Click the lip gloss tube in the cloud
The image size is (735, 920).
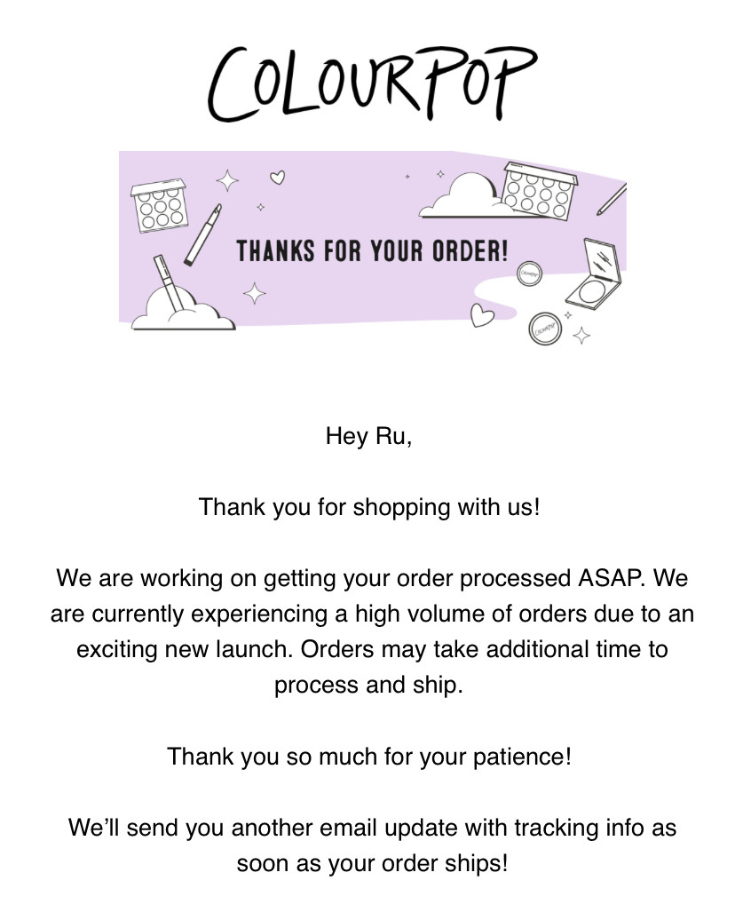169,282
